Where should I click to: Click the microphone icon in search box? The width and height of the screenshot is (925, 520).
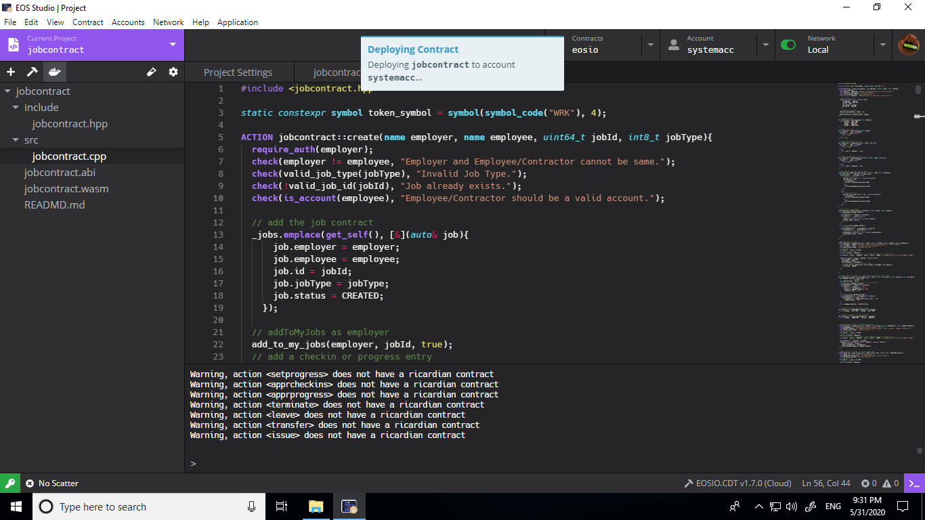click(251, 506)
